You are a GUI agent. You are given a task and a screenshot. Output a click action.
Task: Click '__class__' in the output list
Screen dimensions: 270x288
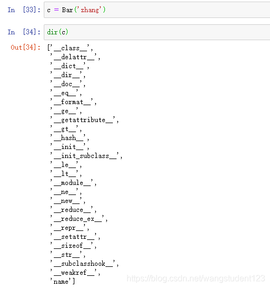70,48
